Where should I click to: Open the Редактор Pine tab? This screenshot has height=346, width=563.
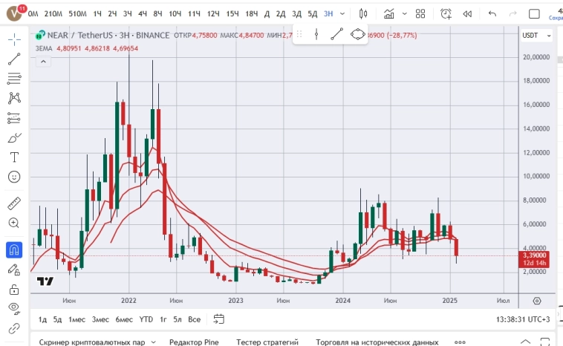coord(194,342)
